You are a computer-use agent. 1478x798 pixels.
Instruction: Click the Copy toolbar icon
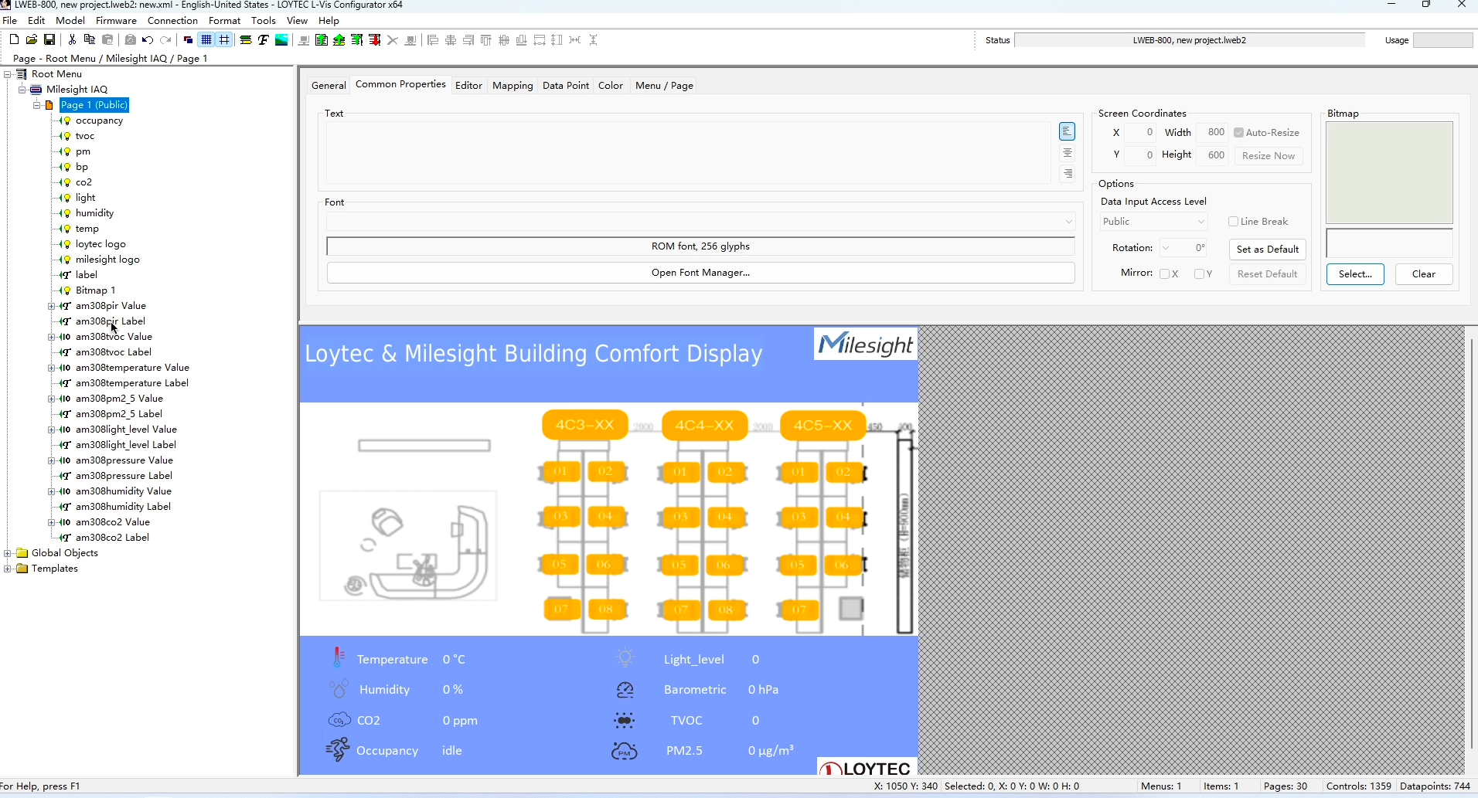click(x=90, y=40)
